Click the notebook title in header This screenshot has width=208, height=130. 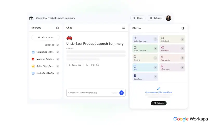[x=55, y=18]
